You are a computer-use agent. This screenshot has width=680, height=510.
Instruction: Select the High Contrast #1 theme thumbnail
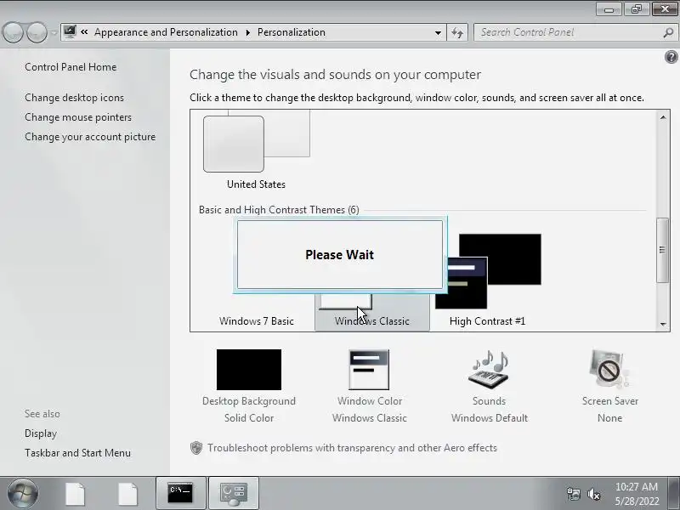point(488,271)
